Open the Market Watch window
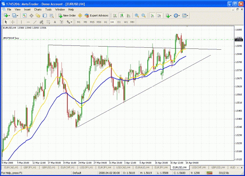The width and height of the screenshot is (245, 176). [25, 16]
